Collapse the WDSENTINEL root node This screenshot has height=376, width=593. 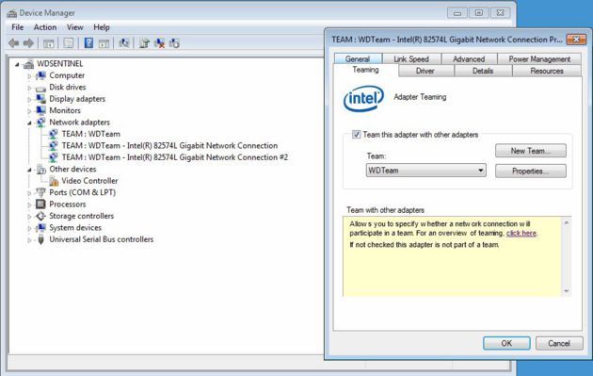coord(17,65)
